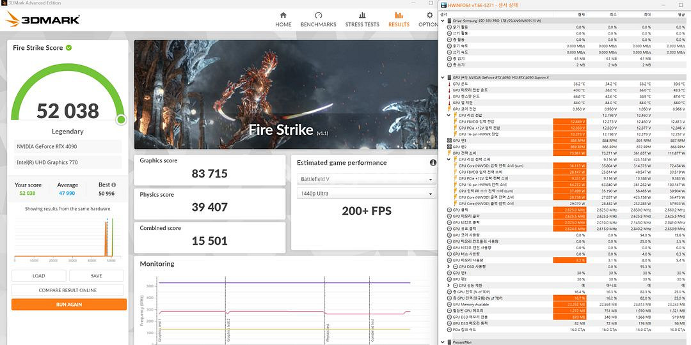The image size is (691, 345).
Task: Click the NVIDIA GeForce RTX 4090 label
Action: [x=47, y=146]
